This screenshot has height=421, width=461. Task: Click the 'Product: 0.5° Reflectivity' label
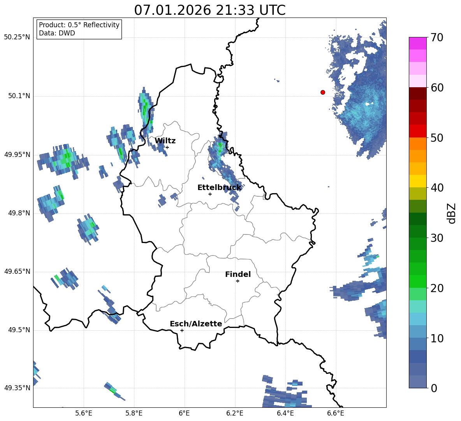(x=79, y=25)
